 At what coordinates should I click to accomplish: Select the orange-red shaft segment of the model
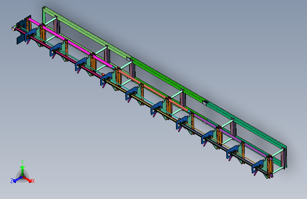(154, 91)
